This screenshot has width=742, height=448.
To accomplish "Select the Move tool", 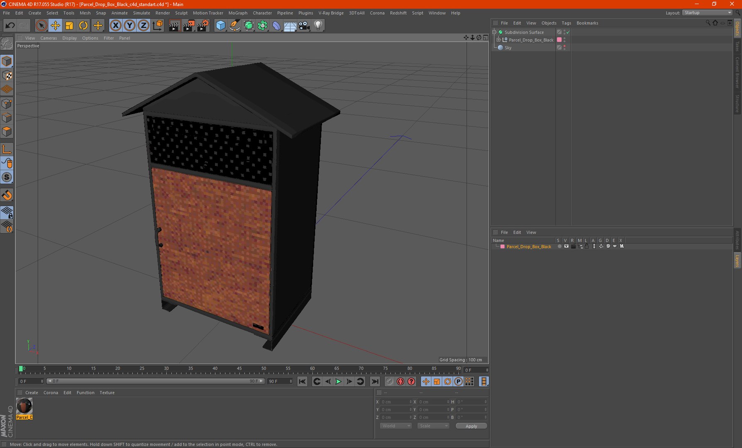I will tap(55, 26).
